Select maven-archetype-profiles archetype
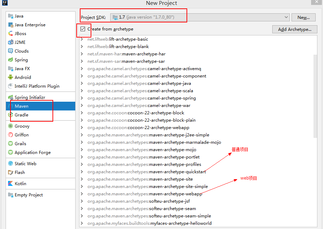 click(144, 164)
